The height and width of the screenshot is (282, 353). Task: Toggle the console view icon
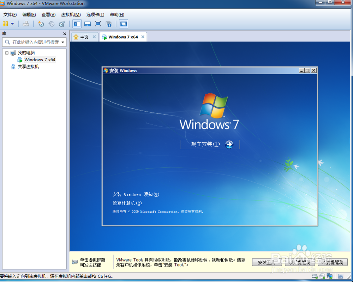[124, 24]
